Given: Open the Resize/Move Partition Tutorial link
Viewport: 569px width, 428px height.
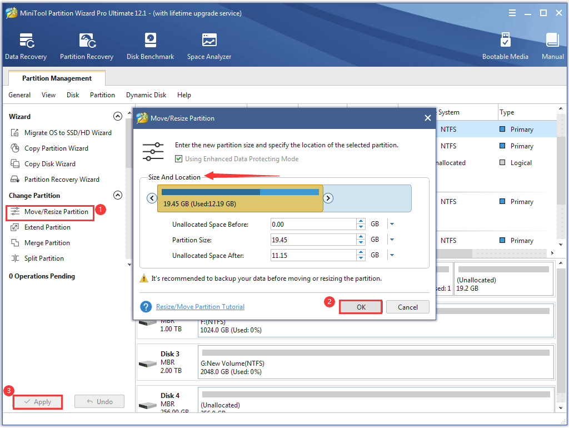Looking at the screenshot, I should tap(200, 307).
